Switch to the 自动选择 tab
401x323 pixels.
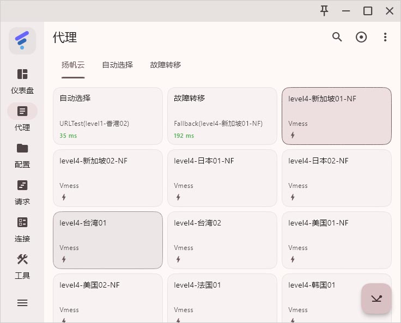tap(117, 65)
